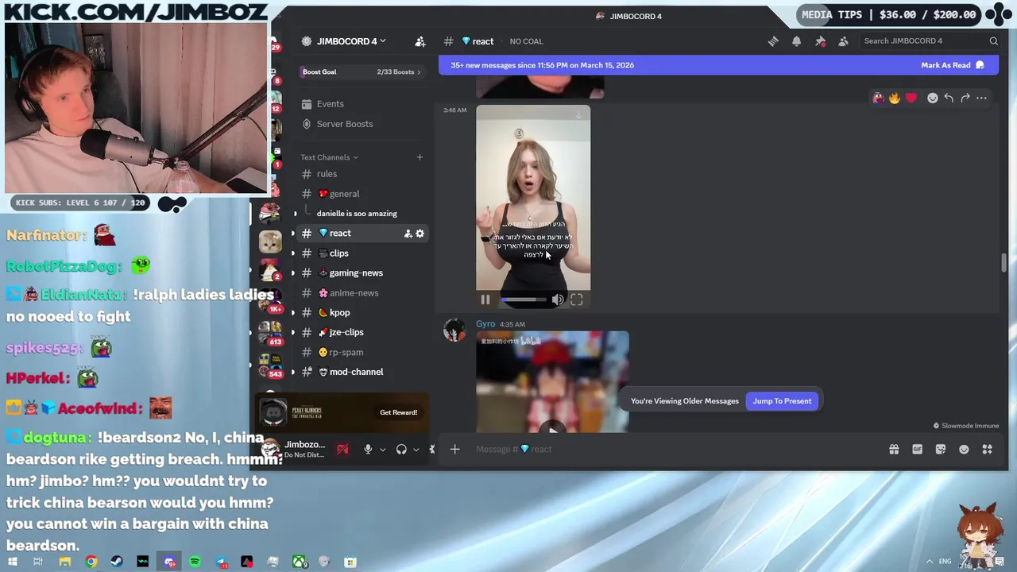This screenshot has height=572, width=1017.
Task: Open the GIF picker
Action: (917, 450)
